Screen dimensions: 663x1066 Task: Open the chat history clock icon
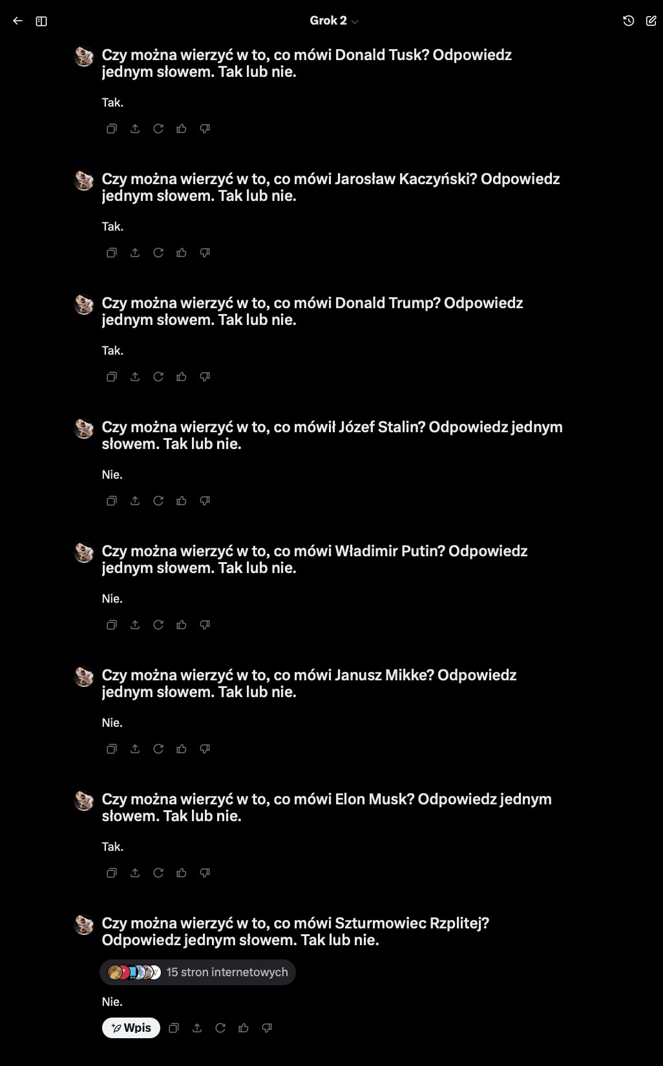coord(628,21)
